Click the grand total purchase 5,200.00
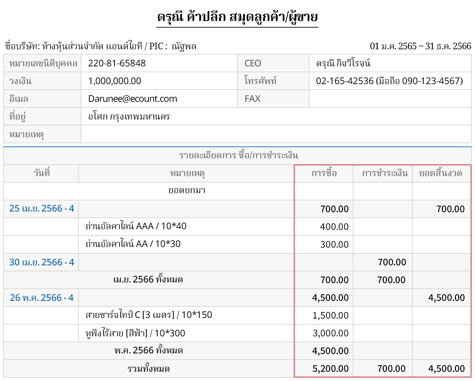Screen dimensions: 475x381 (330, 369)
